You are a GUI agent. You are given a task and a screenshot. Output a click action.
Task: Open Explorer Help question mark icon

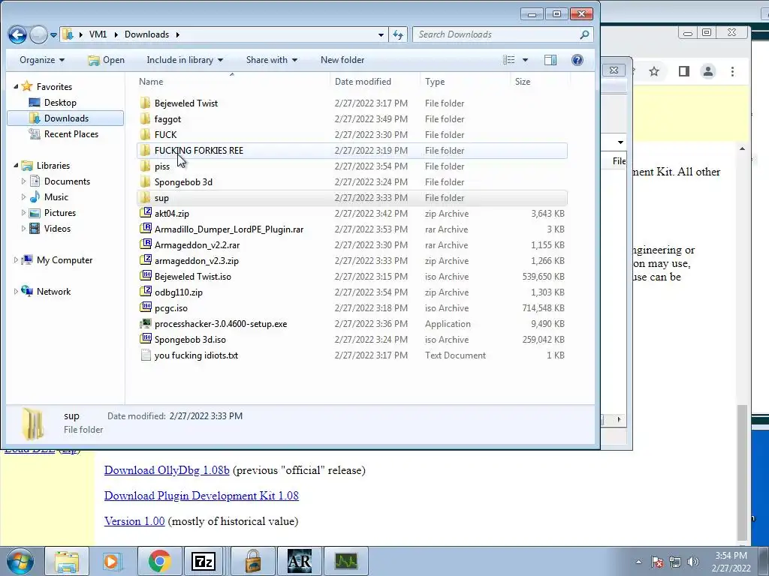pos(578,60)
